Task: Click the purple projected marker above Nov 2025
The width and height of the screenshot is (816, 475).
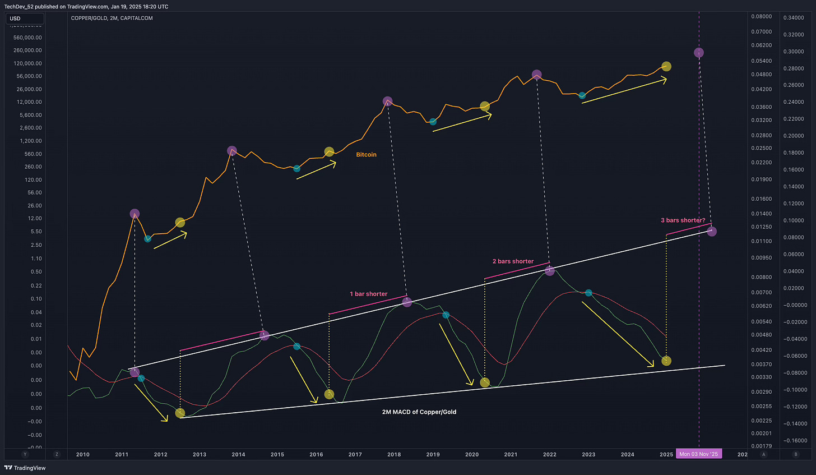Action: click(x=699, y=52)
